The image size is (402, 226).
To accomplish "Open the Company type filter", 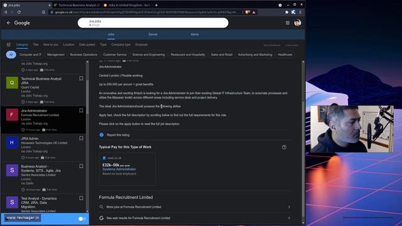I will [121, 45].
